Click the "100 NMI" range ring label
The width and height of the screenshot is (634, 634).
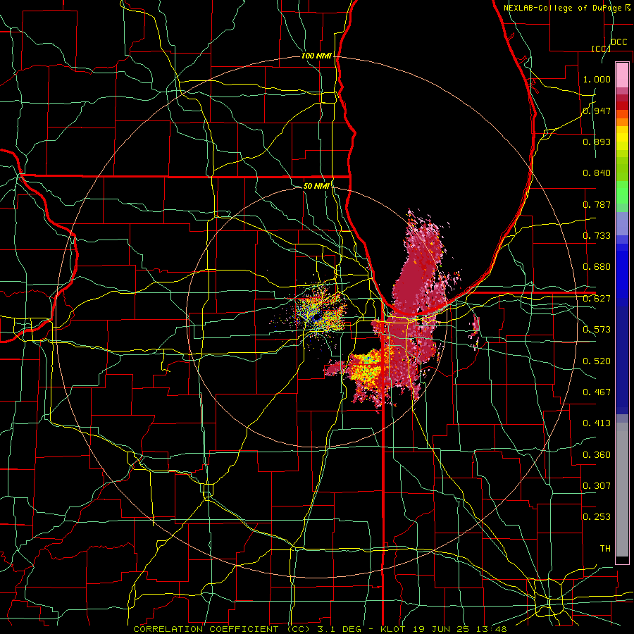pyautogui.click(x=316, y=56)
